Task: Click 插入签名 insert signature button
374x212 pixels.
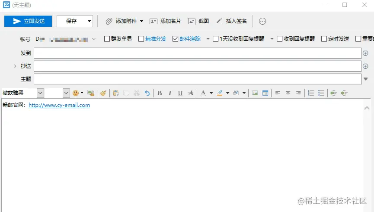Action: click(x=231, y=21)
